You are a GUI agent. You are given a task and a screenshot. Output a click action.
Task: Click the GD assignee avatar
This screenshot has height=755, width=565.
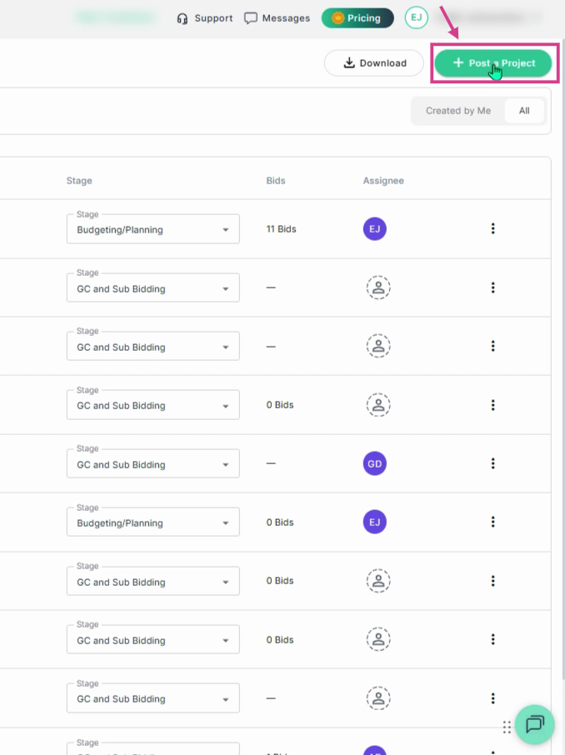375,463
